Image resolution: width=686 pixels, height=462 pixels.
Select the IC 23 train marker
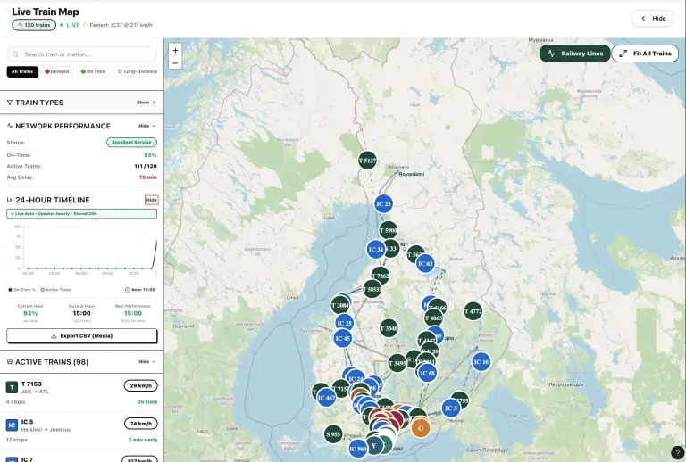click(x=383, y=203)
